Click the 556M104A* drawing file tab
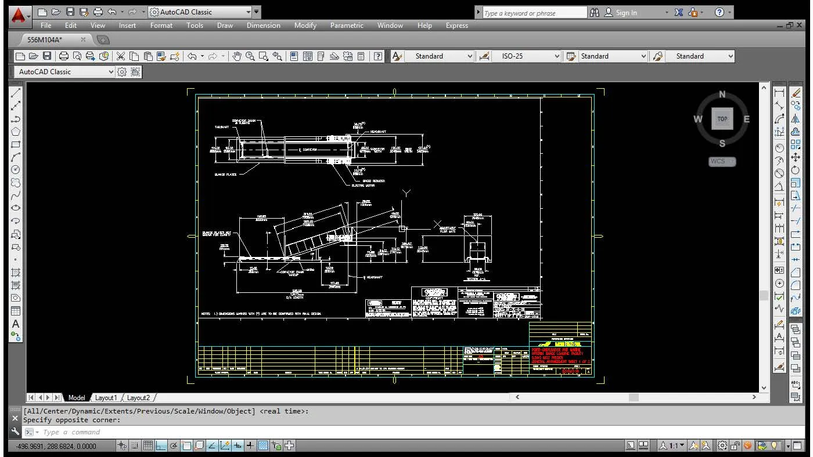The height and width of the screenshot is (457, 813). click(45, 39)
